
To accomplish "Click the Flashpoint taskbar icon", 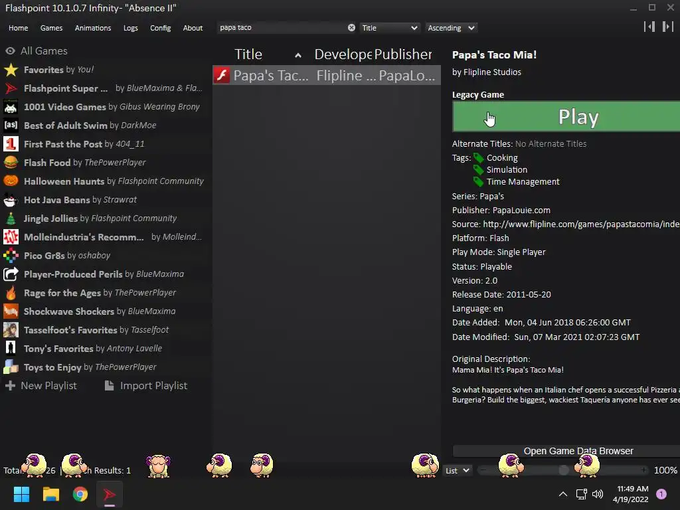I will point(110,494).
